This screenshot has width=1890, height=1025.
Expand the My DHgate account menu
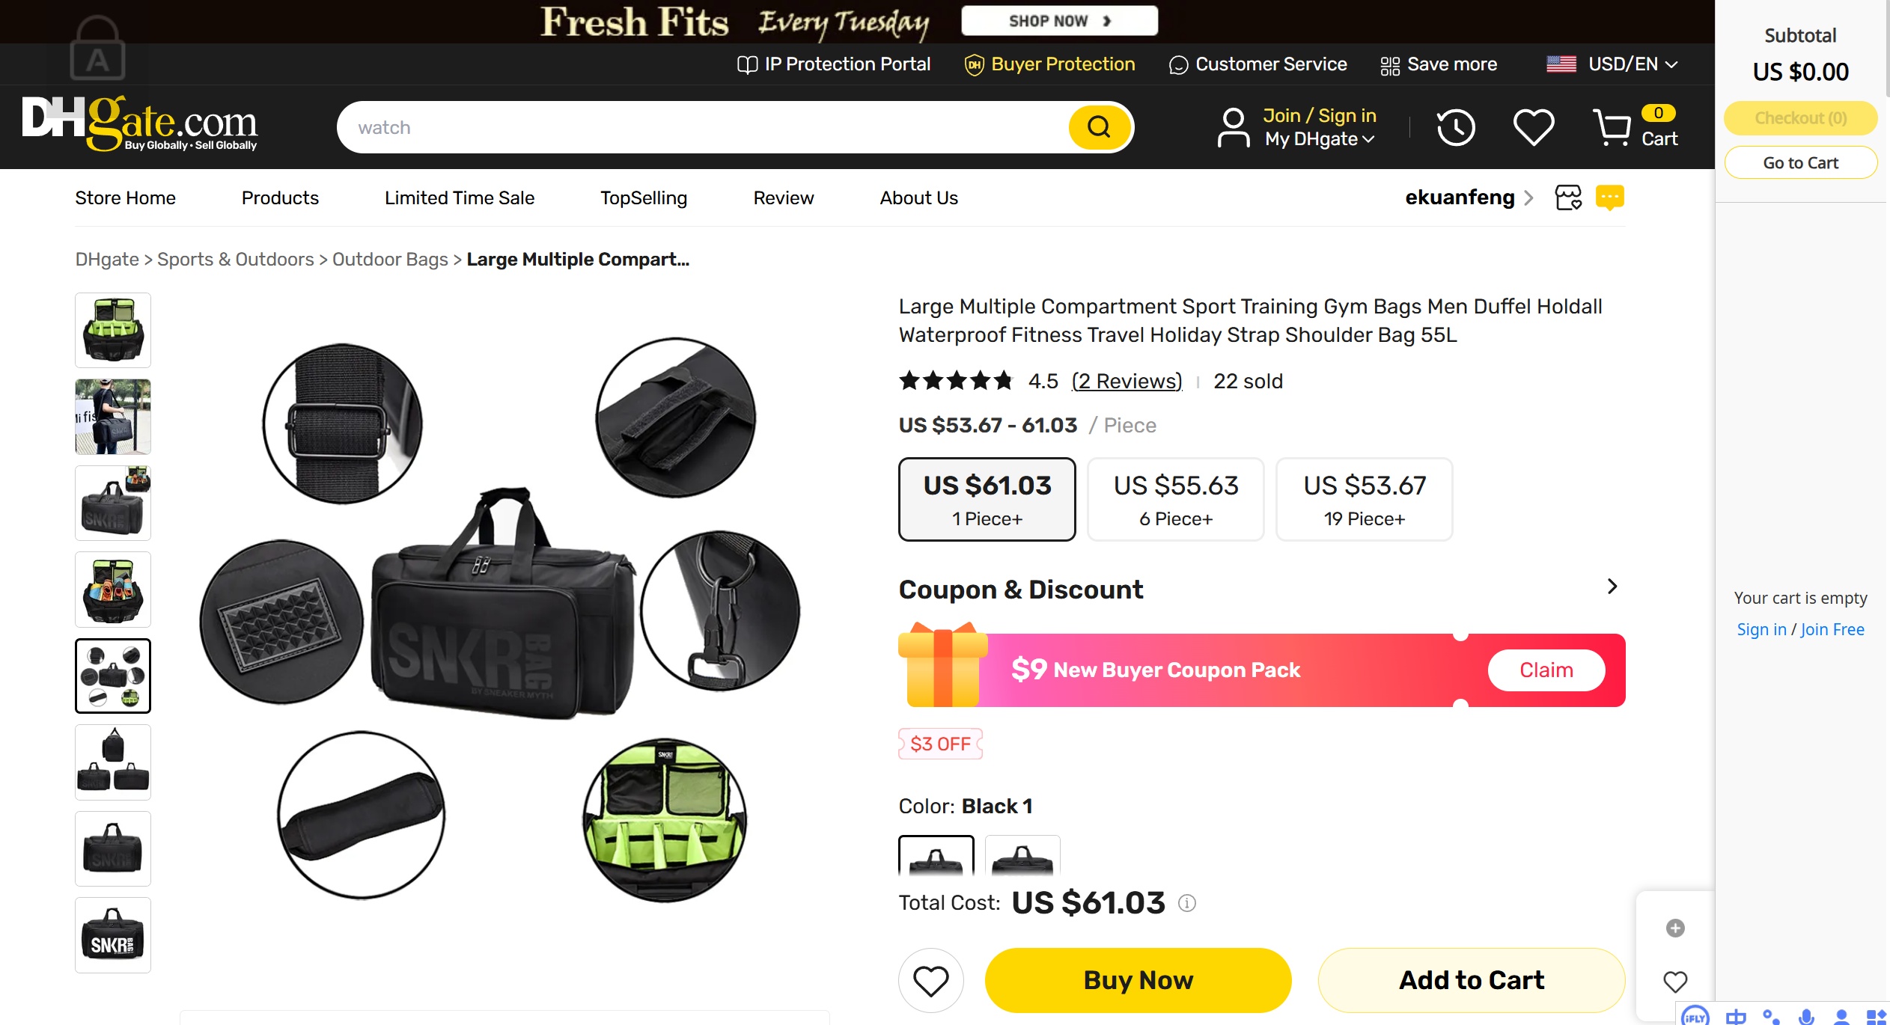click(1319, 139)
